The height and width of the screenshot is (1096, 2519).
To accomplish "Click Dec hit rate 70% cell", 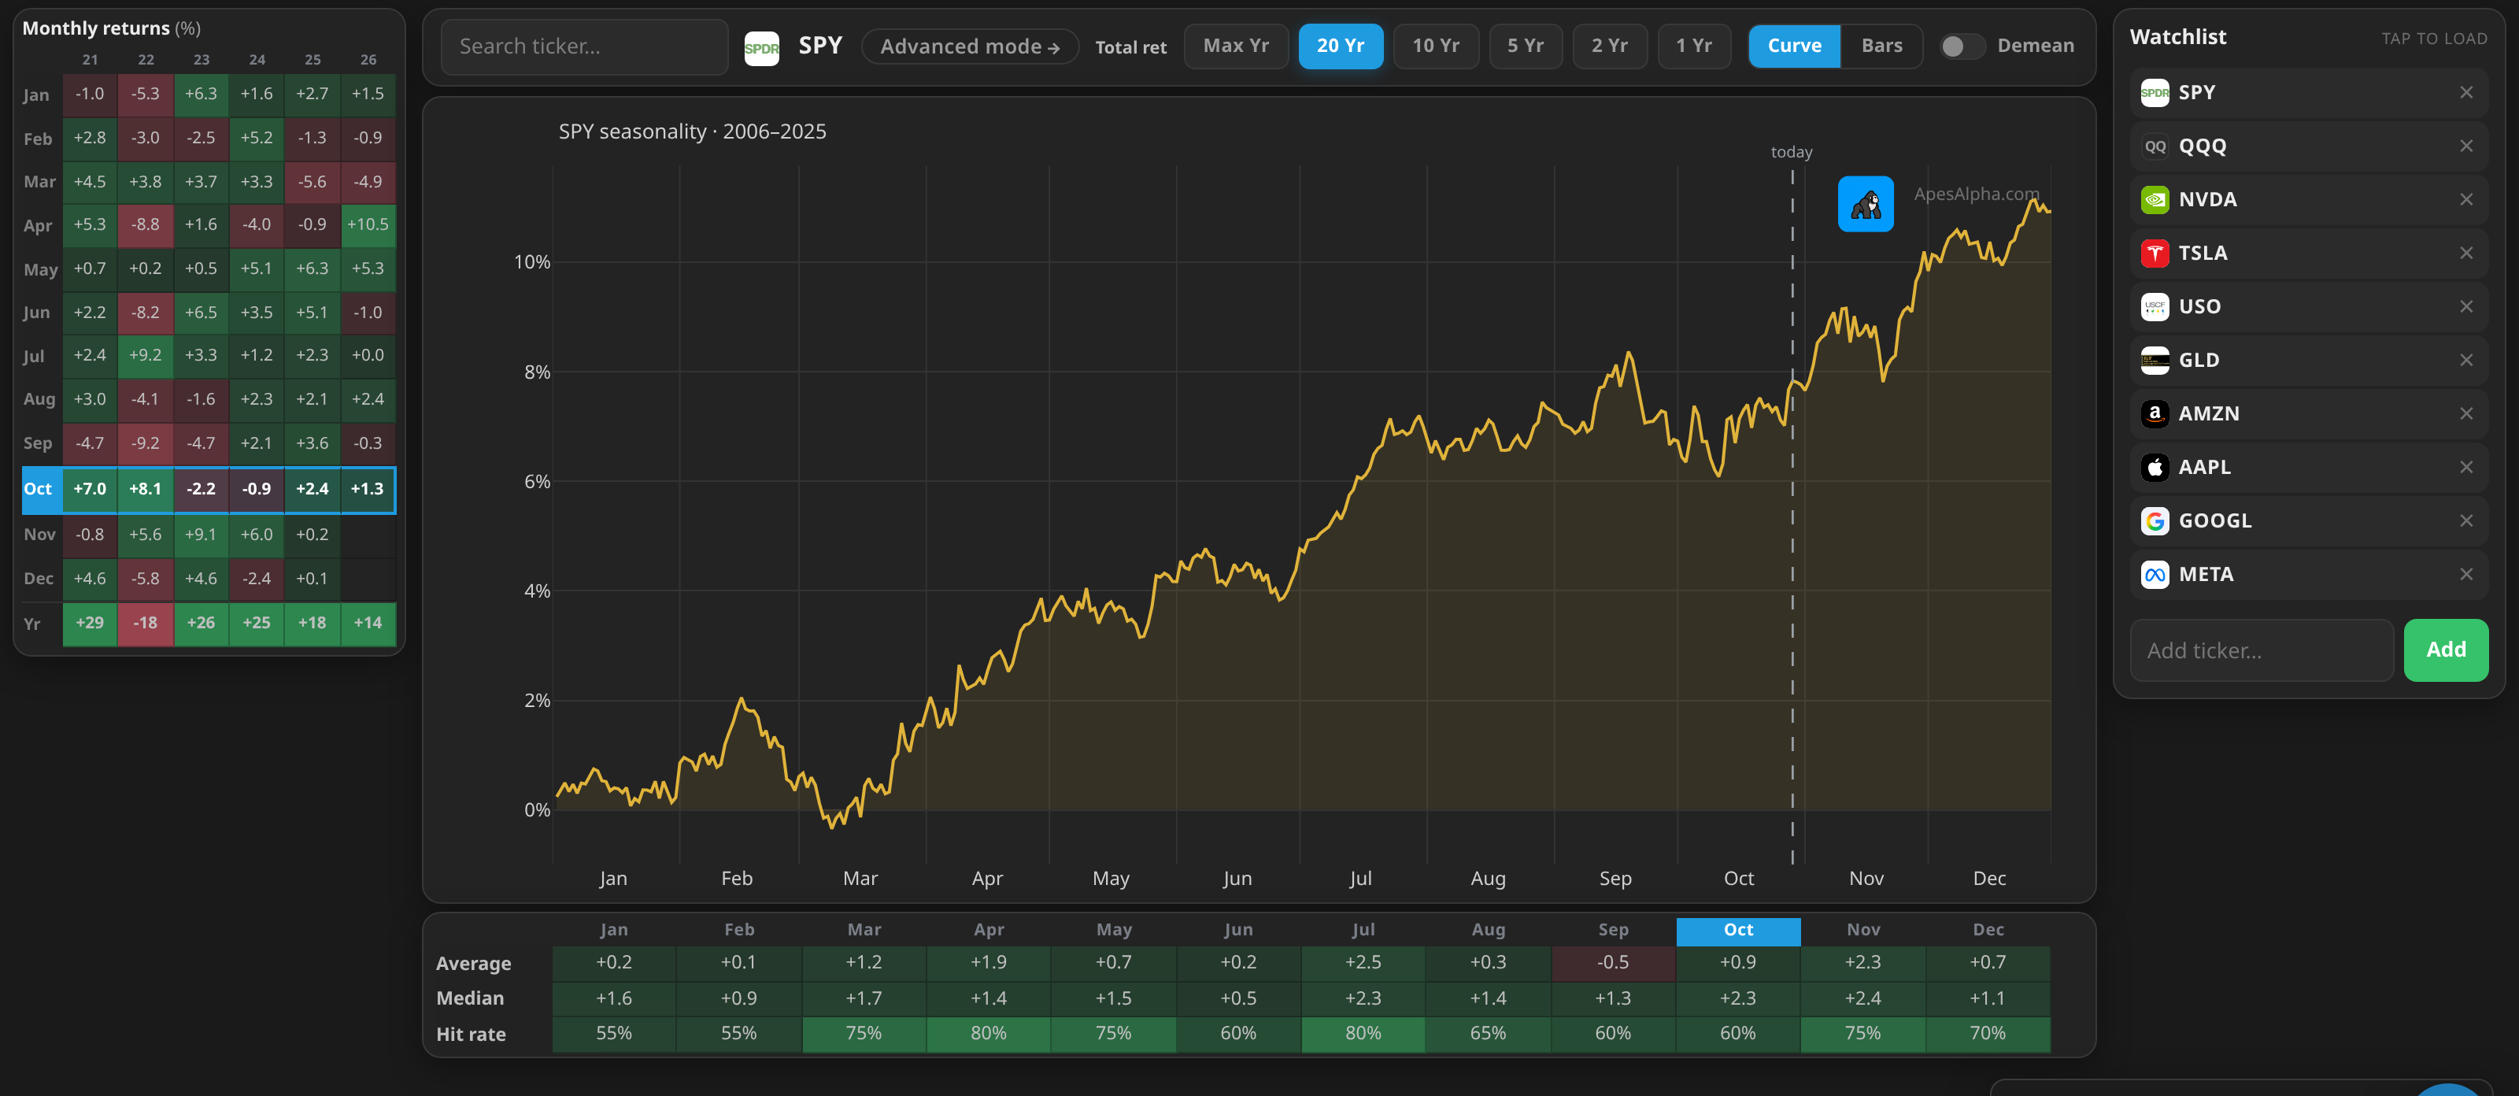I will tap(1987, 1034).
